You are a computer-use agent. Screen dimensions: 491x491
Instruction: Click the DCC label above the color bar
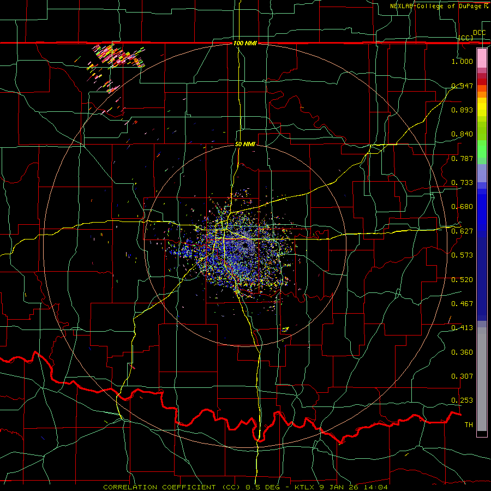click(x=479, y=33)
